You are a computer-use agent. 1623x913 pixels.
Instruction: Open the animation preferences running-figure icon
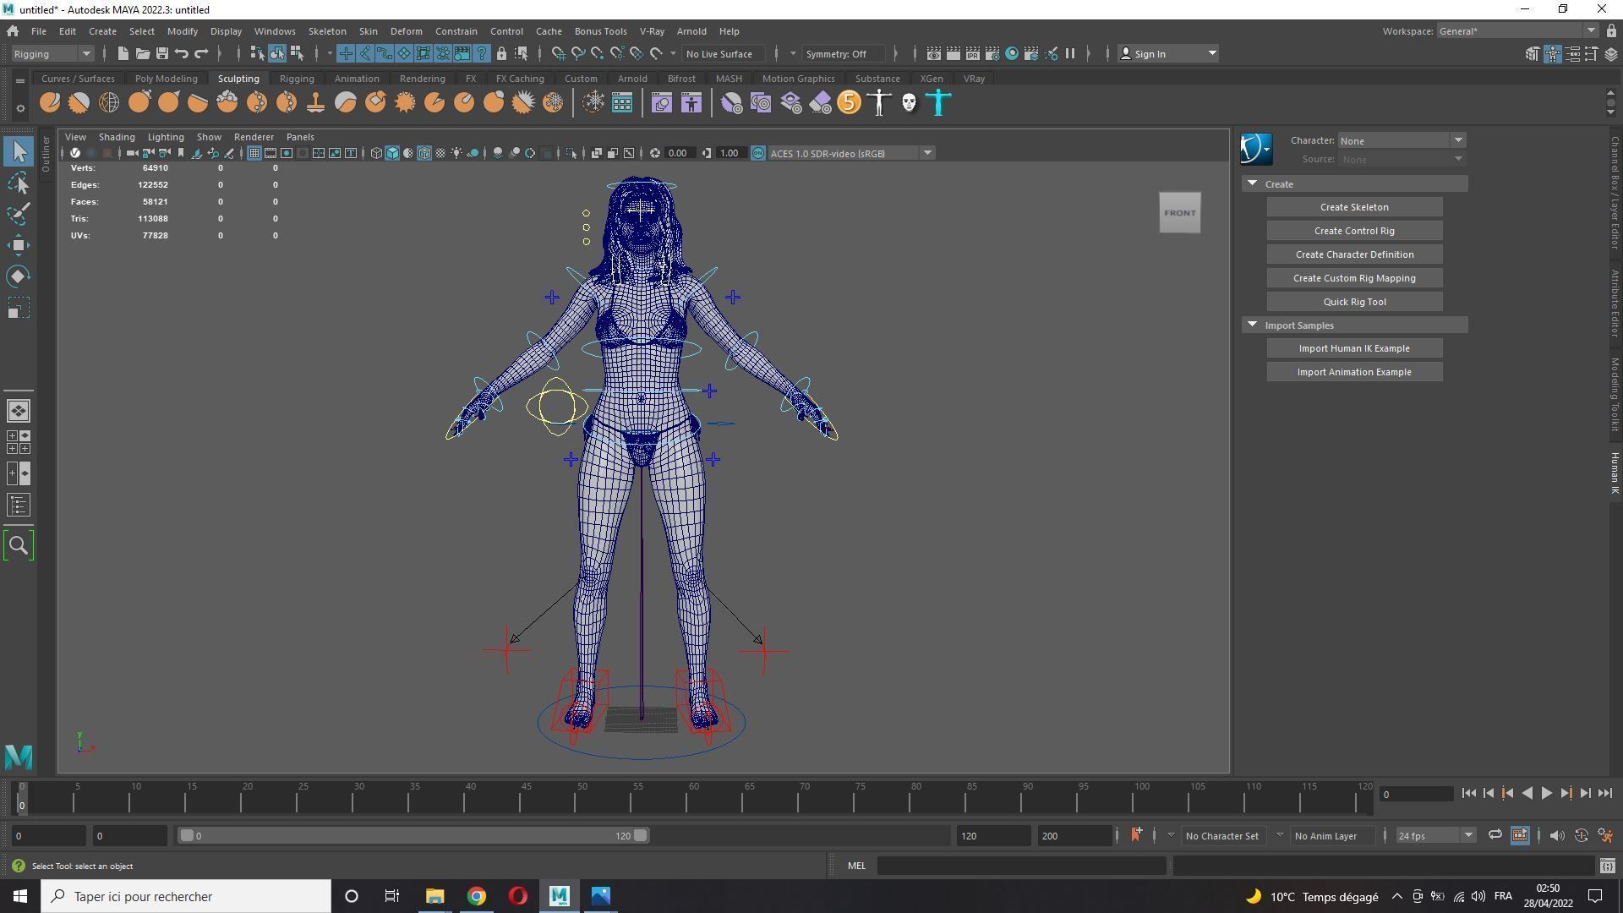(1605, 835)
